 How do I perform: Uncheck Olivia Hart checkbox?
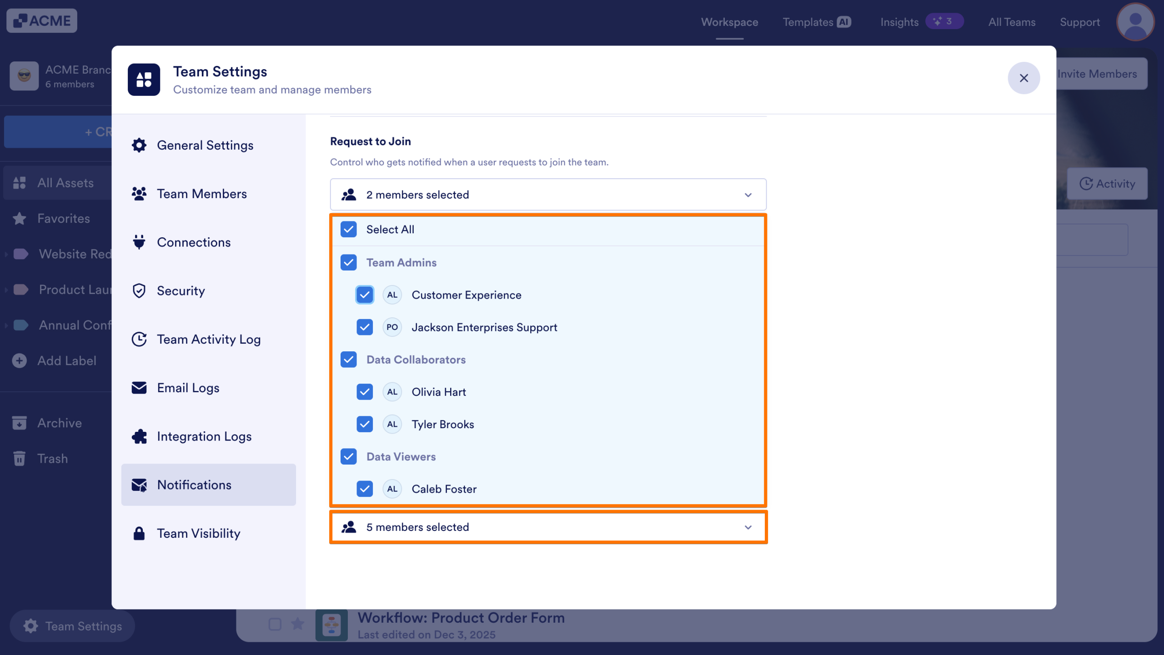tap(365, 392)
